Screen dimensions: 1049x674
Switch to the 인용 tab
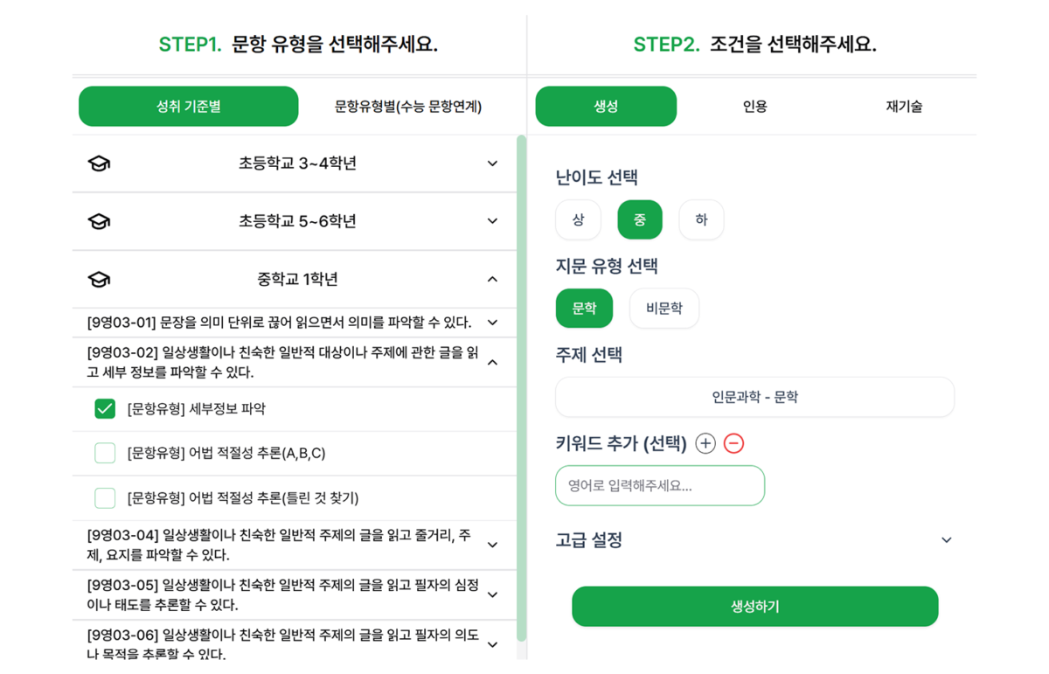754,106
